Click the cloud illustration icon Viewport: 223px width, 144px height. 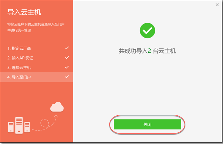point(57,107)
